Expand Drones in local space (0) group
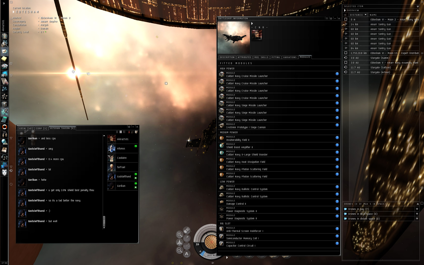 (x=417, y=214)
